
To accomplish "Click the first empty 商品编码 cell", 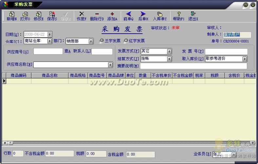I will (x=19, y=81).
